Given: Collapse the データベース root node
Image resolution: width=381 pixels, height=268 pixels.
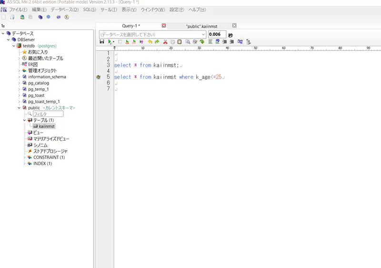Looking at the screenshot, I should pos(3,33).
